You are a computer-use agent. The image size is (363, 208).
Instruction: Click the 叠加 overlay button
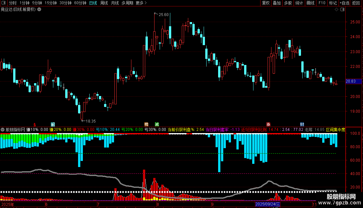pos(277,3)
